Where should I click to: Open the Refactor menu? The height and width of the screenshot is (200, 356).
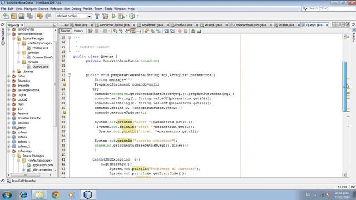coord(56,9)
